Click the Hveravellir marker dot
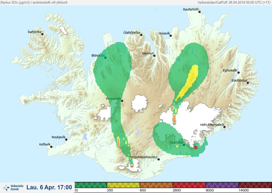This screenshot has height=193, width=272. click(x=122, y=101)
